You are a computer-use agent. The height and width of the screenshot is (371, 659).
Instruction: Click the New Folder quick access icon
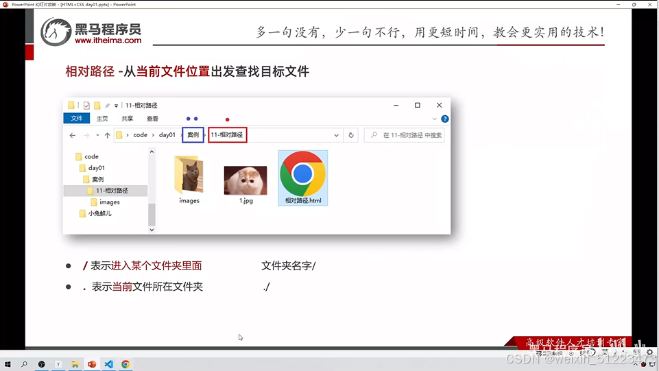coord(97,106)
